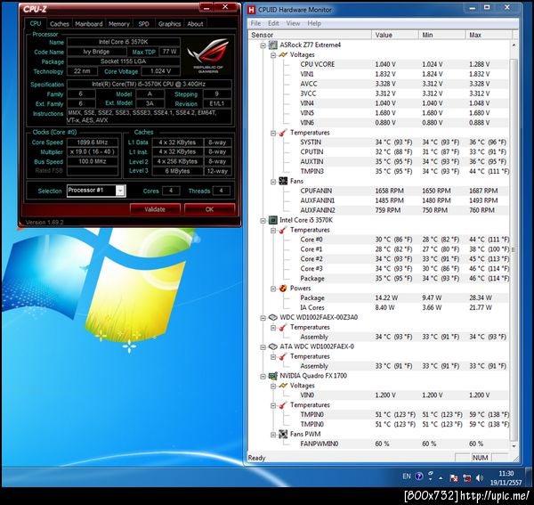Collapse the ASRock Temperatures group
This screenshot has width=534, height=505.
(273, 134)
